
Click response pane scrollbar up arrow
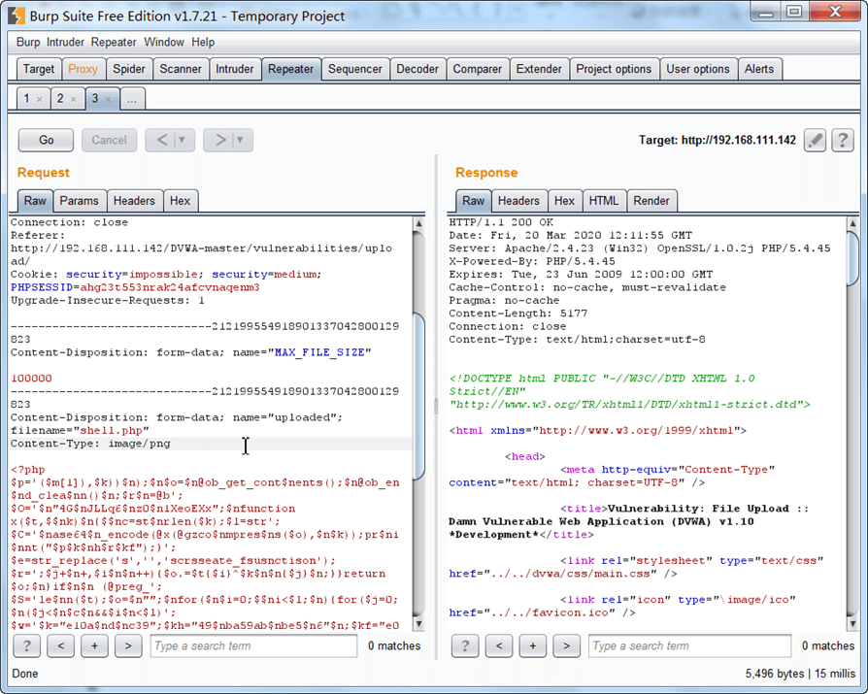tap(853, 223)
